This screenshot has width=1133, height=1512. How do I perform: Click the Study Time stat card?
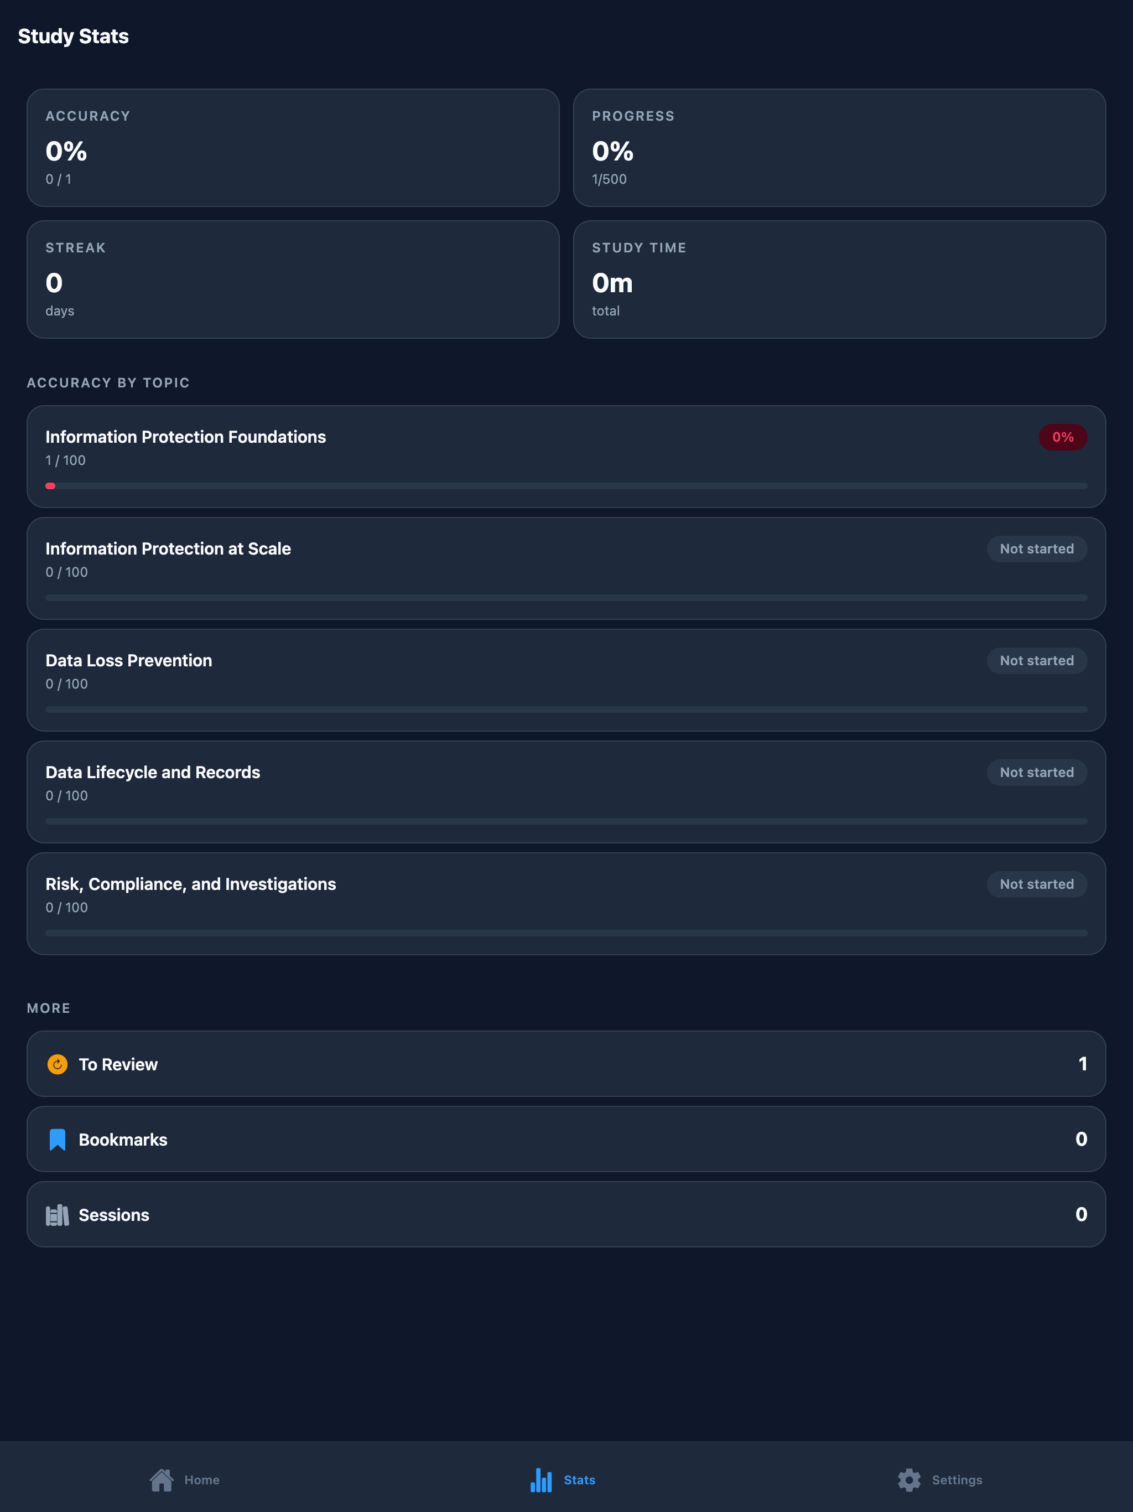tap(840, 279)
